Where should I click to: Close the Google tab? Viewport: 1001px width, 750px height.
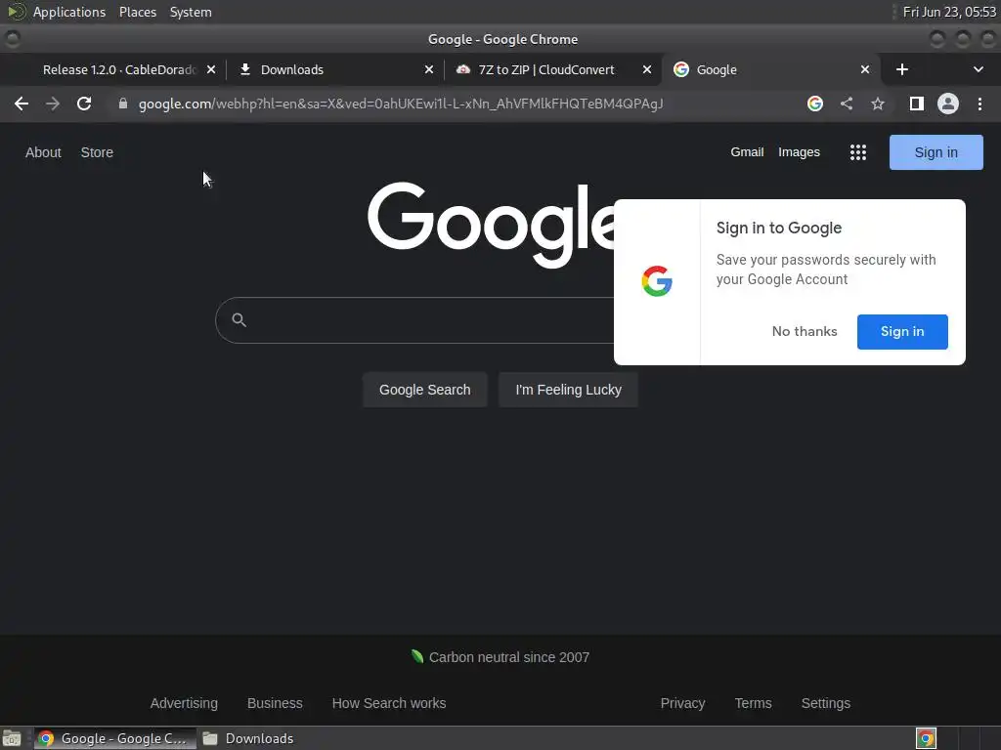tap(864, 69)
